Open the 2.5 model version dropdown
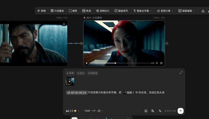The image size is (209, 119). (x=73, y=111)
